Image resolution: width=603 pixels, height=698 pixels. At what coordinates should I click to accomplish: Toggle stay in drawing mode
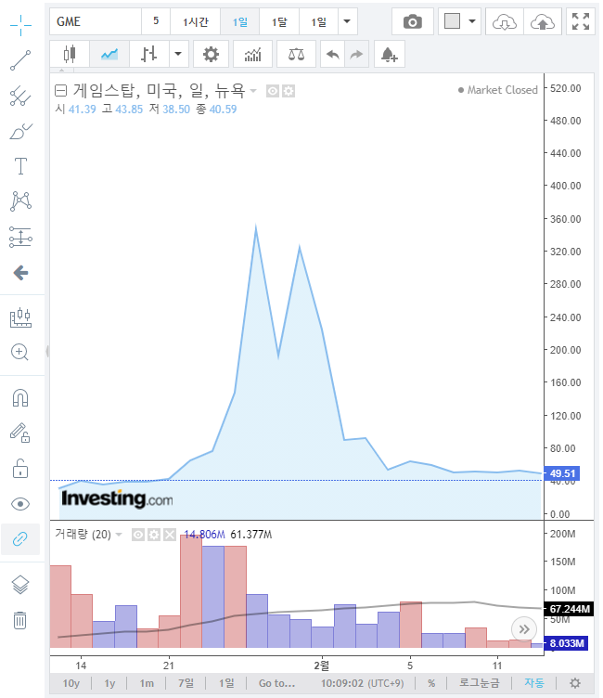tap(20, 433)
